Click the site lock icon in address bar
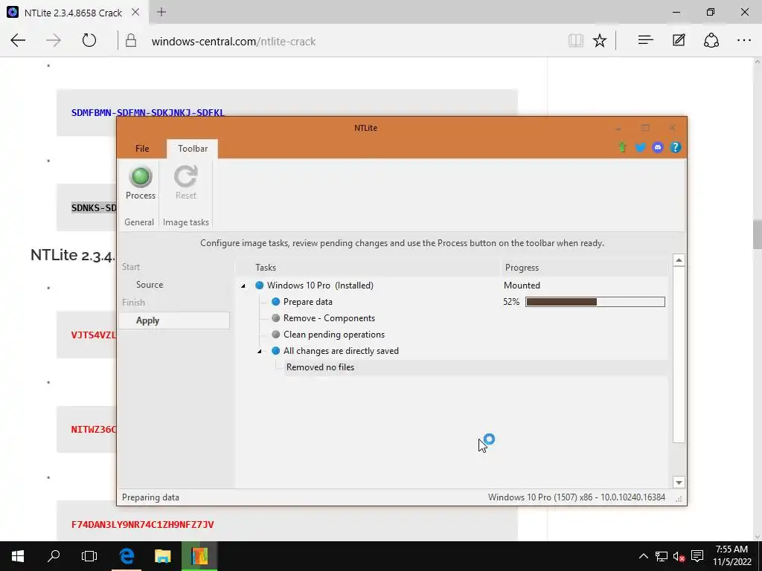Viewport: 762px width, 571px height. pos(131,41)
